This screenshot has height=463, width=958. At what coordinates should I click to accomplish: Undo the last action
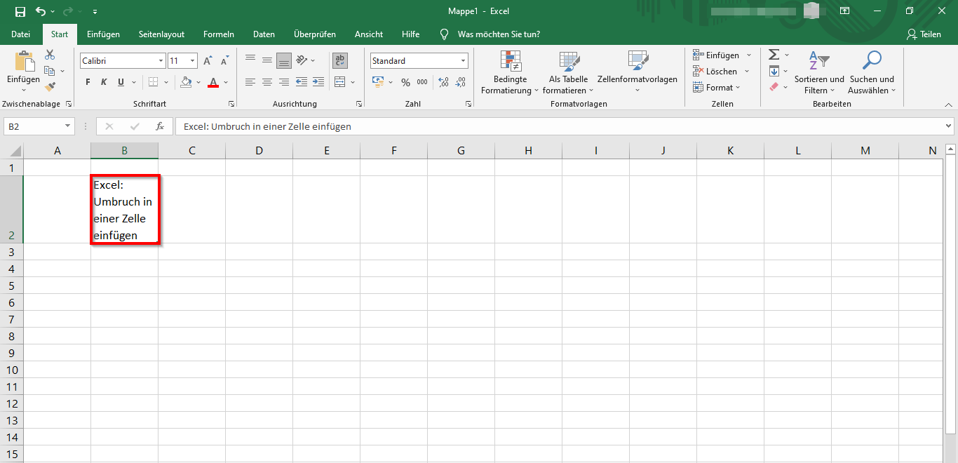coord(41,11)
